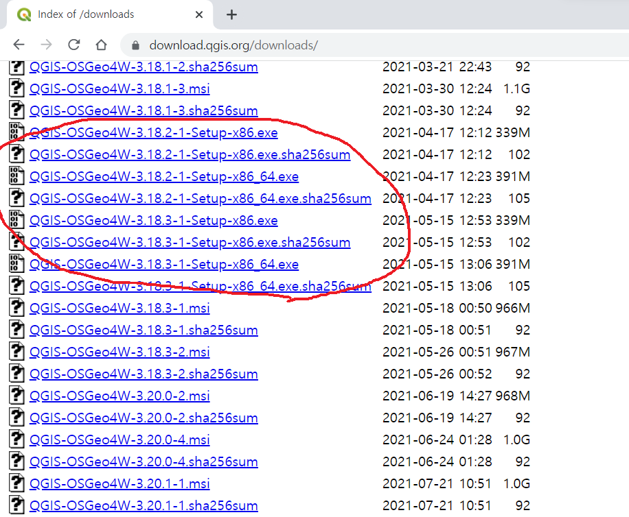
Task: Click the browser forward arrow
Action: coord(47,45)
